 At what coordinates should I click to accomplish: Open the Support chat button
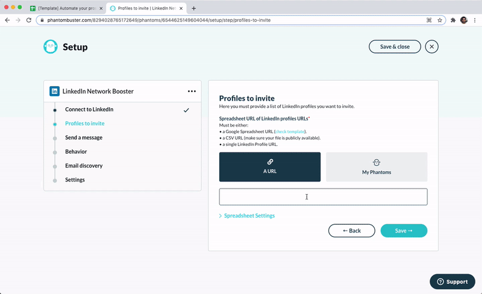452,282
